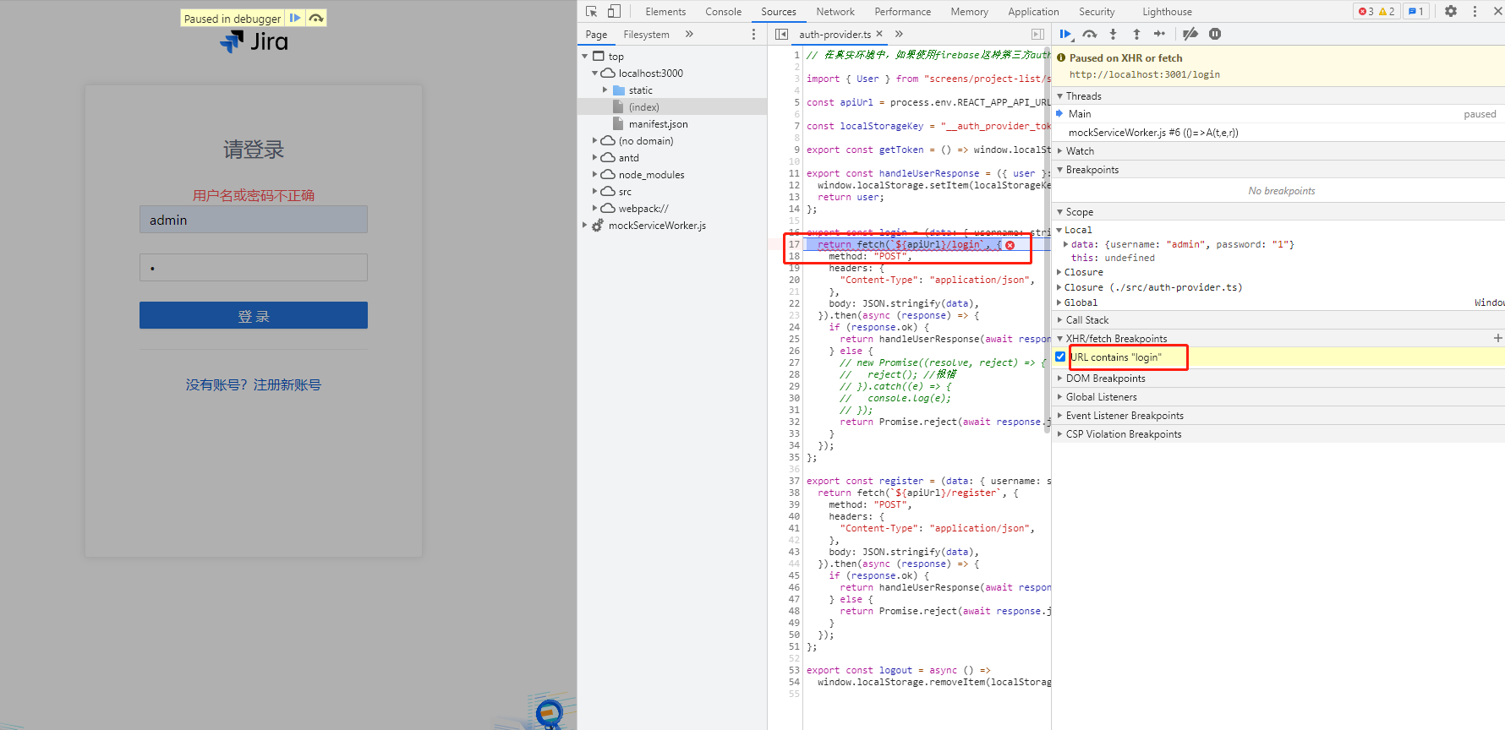Screen dimensions: 1505x730
Task: Click the blue 登录 login button
Action: pos(254,315)
